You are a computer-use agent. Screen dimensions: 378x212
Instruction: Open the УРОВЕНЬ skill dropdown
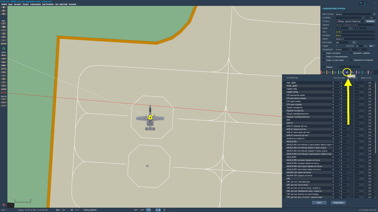tap(355, 35)
